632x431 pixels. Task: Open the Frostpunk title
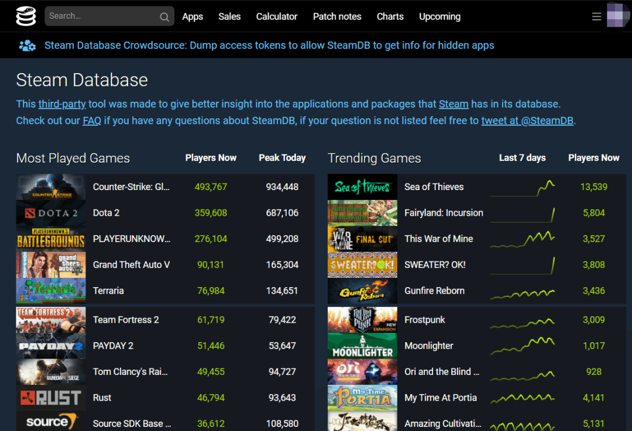(424, 320)
